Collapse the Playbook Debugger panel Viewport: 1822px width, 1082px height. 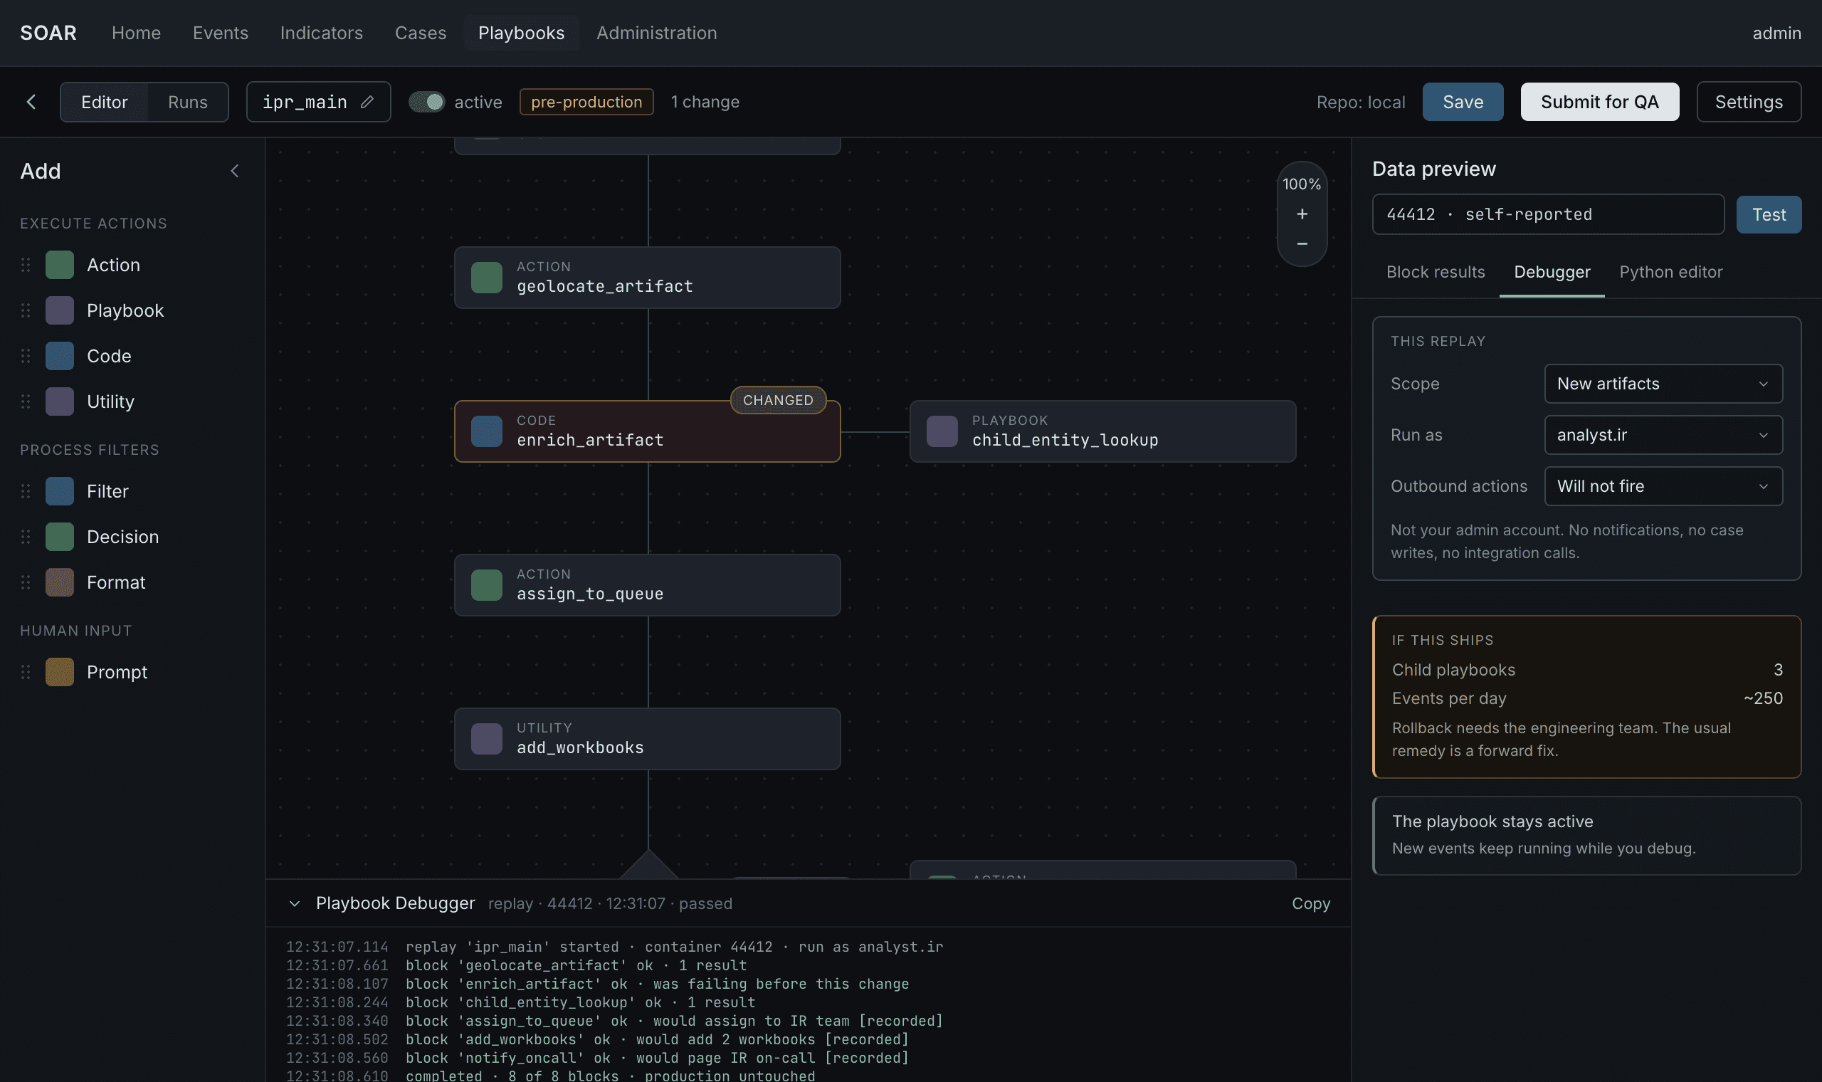click(295, 904)
